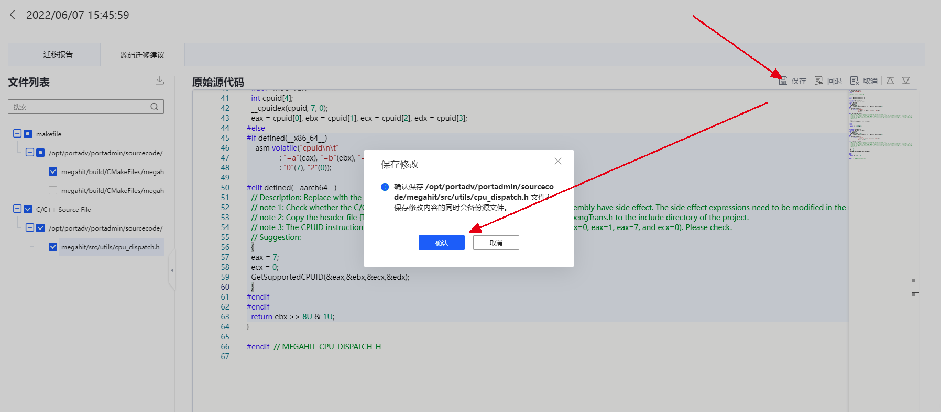Click the 回退 rollback icon
This screenshot has width=941, height=412.
(818, 81)
